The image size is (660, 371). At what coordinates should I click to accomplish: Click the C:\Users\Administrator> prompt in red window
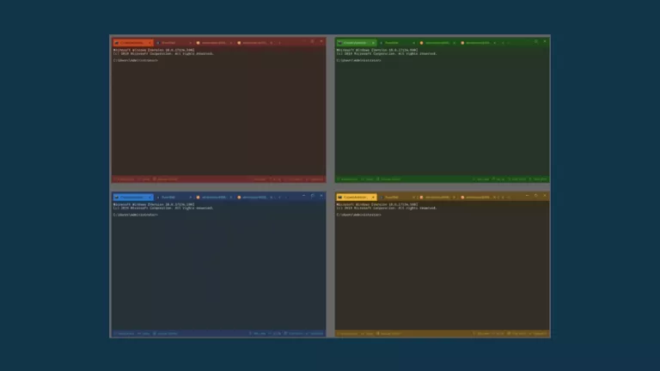pyautogui.click(x=136, y=61)
